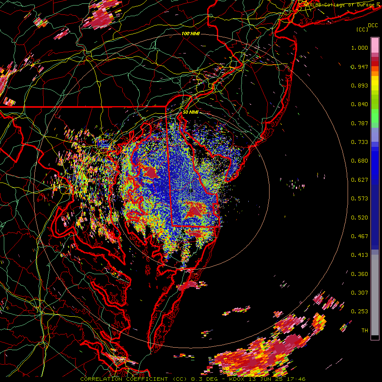Click the 50 NMI range ring label

click(191, 112)
